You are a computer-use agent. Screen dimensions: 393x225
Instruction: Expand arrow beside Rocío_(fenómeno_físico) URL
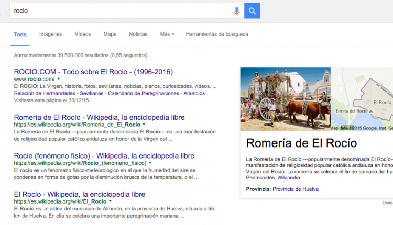tap(150, 163)
